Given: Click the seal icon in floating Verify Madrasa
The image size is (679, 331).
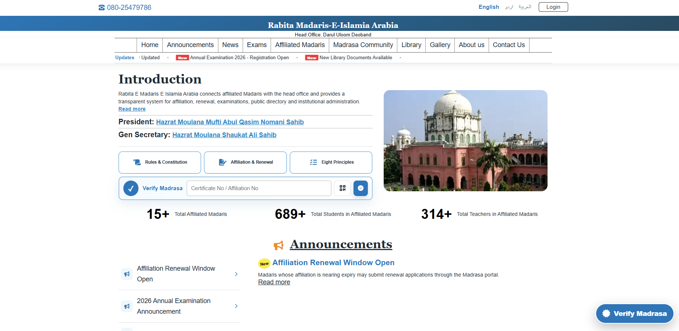Looking at the screenshot, I should [606, 314].
